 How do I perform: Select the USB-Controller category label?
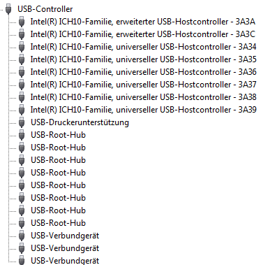(45, 9)
